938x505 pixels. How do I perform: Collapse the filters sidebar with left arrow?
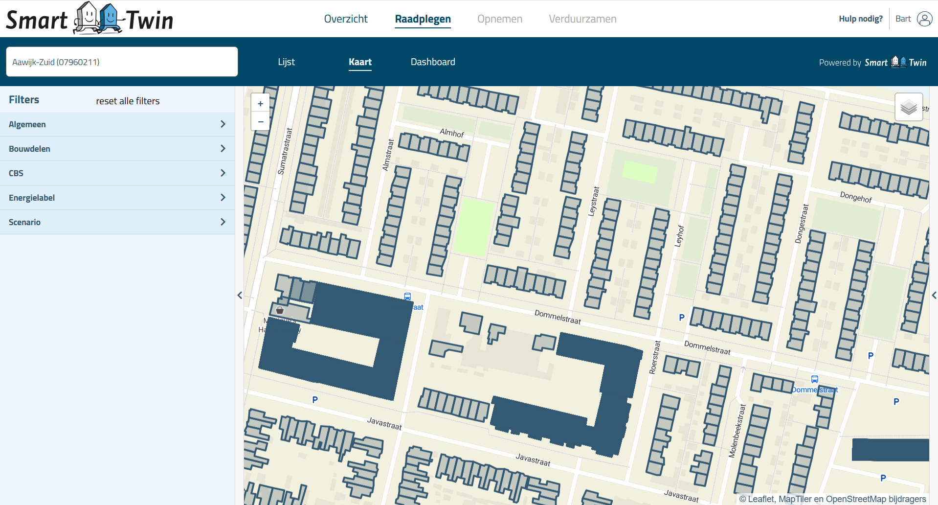[240, 296]
